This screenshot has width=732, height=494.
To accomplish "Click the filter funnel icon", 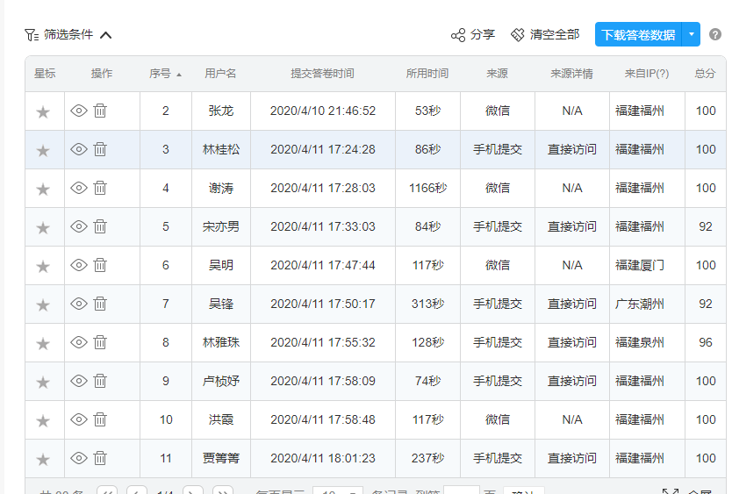I will tap(32, 35).
